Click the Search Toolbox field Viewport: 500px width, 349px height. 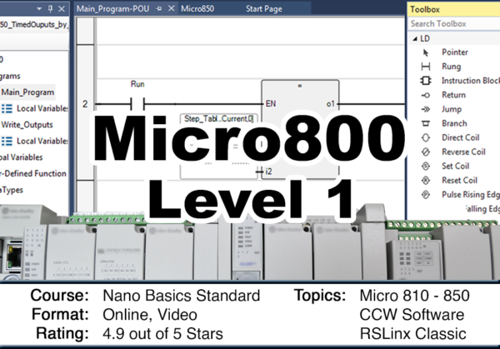pos(454,23)
